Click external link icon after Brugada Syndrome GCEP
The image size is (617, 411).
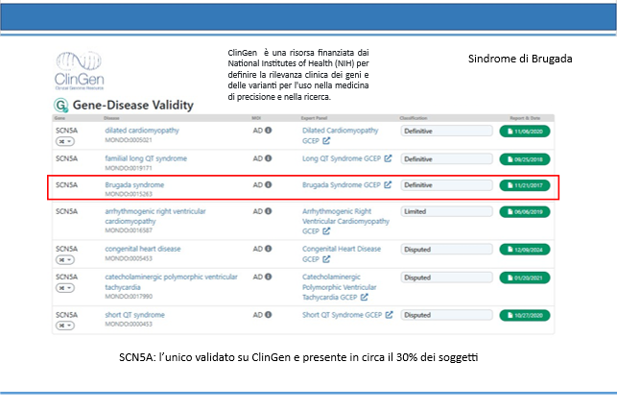coord(388,184)
